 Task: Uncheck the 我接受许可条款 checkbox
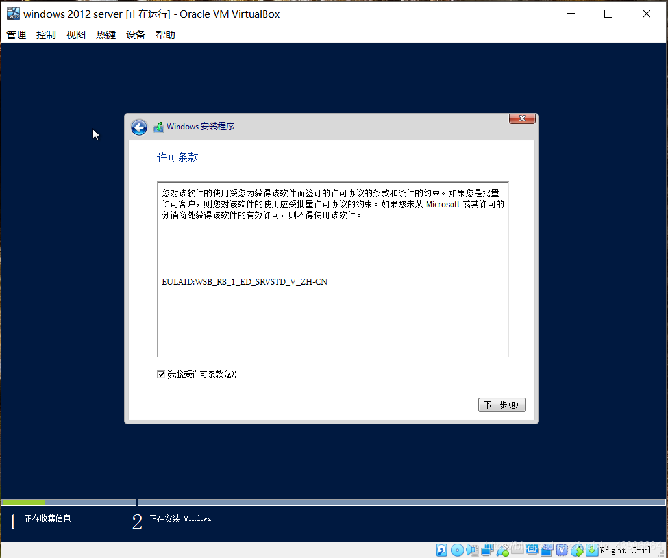tap(161, 374)
